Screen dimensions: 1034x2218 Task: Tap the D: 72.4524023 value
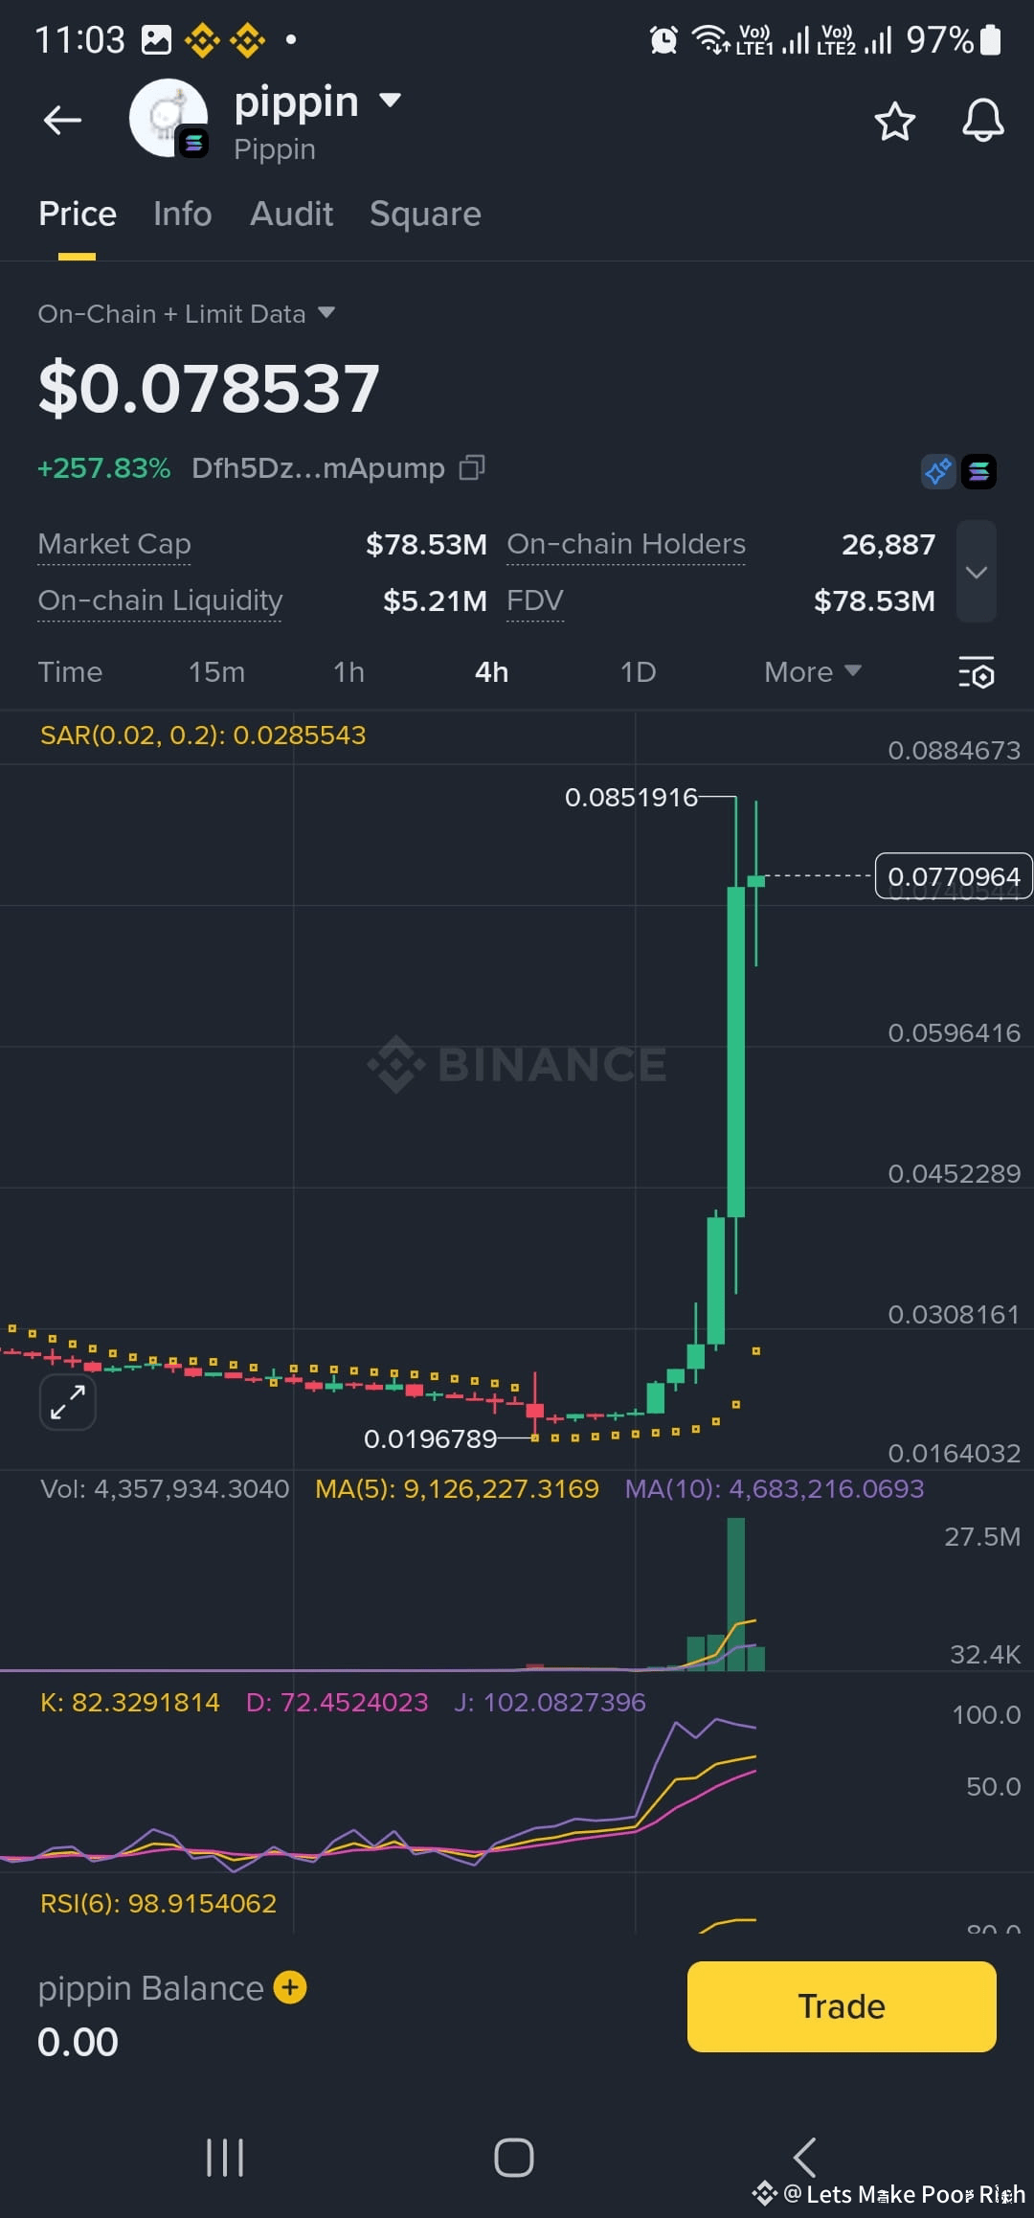click(337, 1702)
